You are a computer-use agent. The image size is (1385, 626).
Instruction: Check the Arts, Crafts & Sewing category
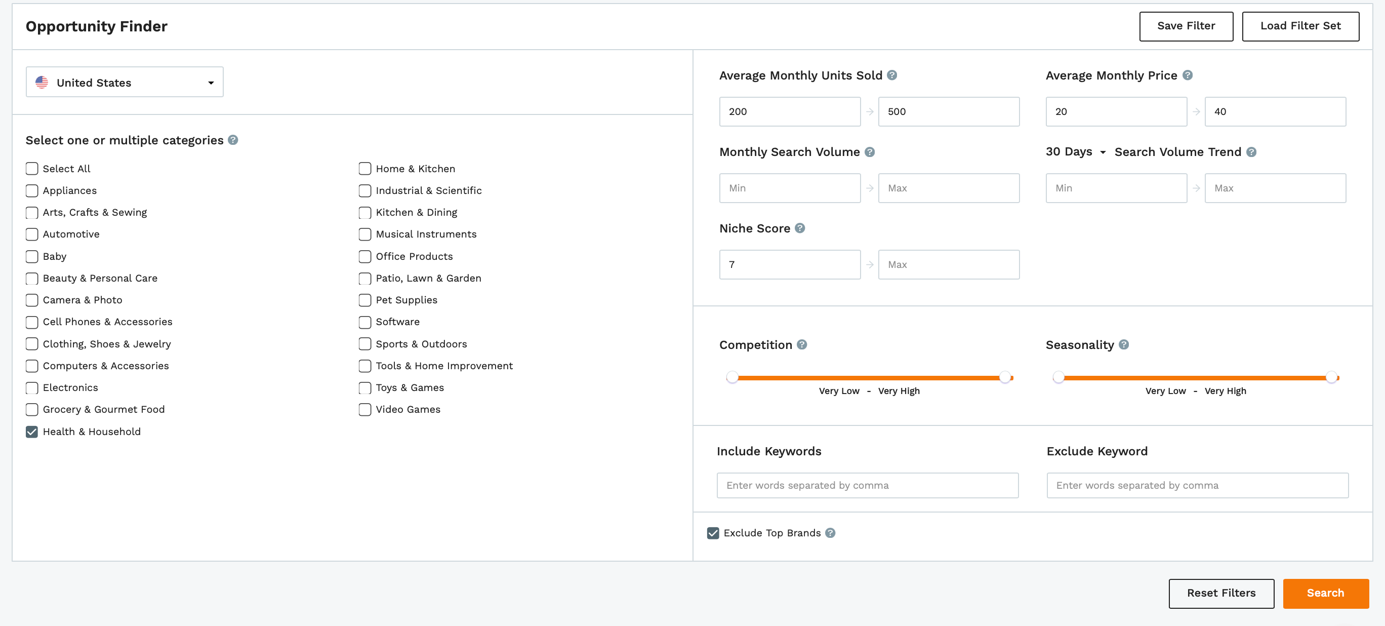pyautogui.click(x=32, y=213)
